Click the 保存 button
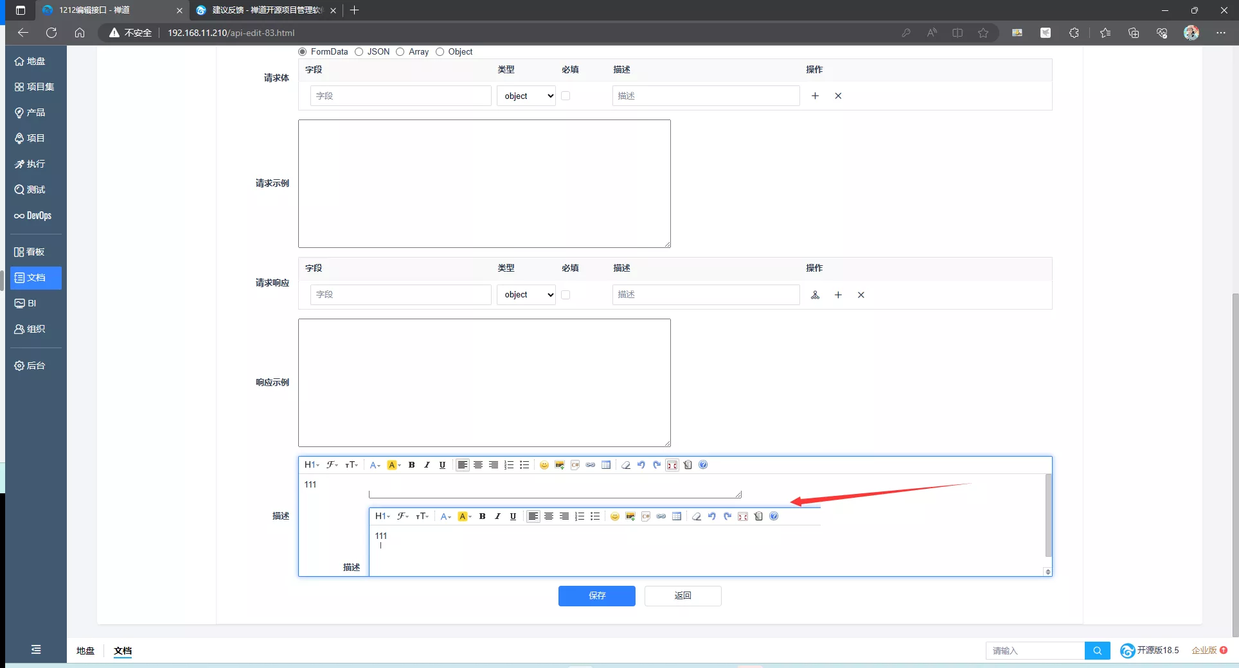This screenshot has width=1239, height=668. (597, 596)
